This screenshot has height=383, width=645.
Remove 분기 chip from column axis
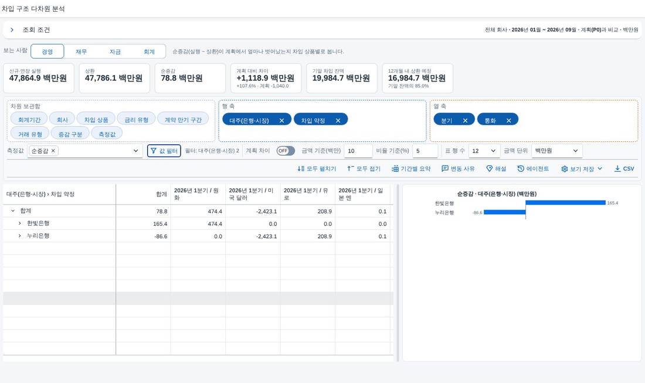click(x=465, y=121)
